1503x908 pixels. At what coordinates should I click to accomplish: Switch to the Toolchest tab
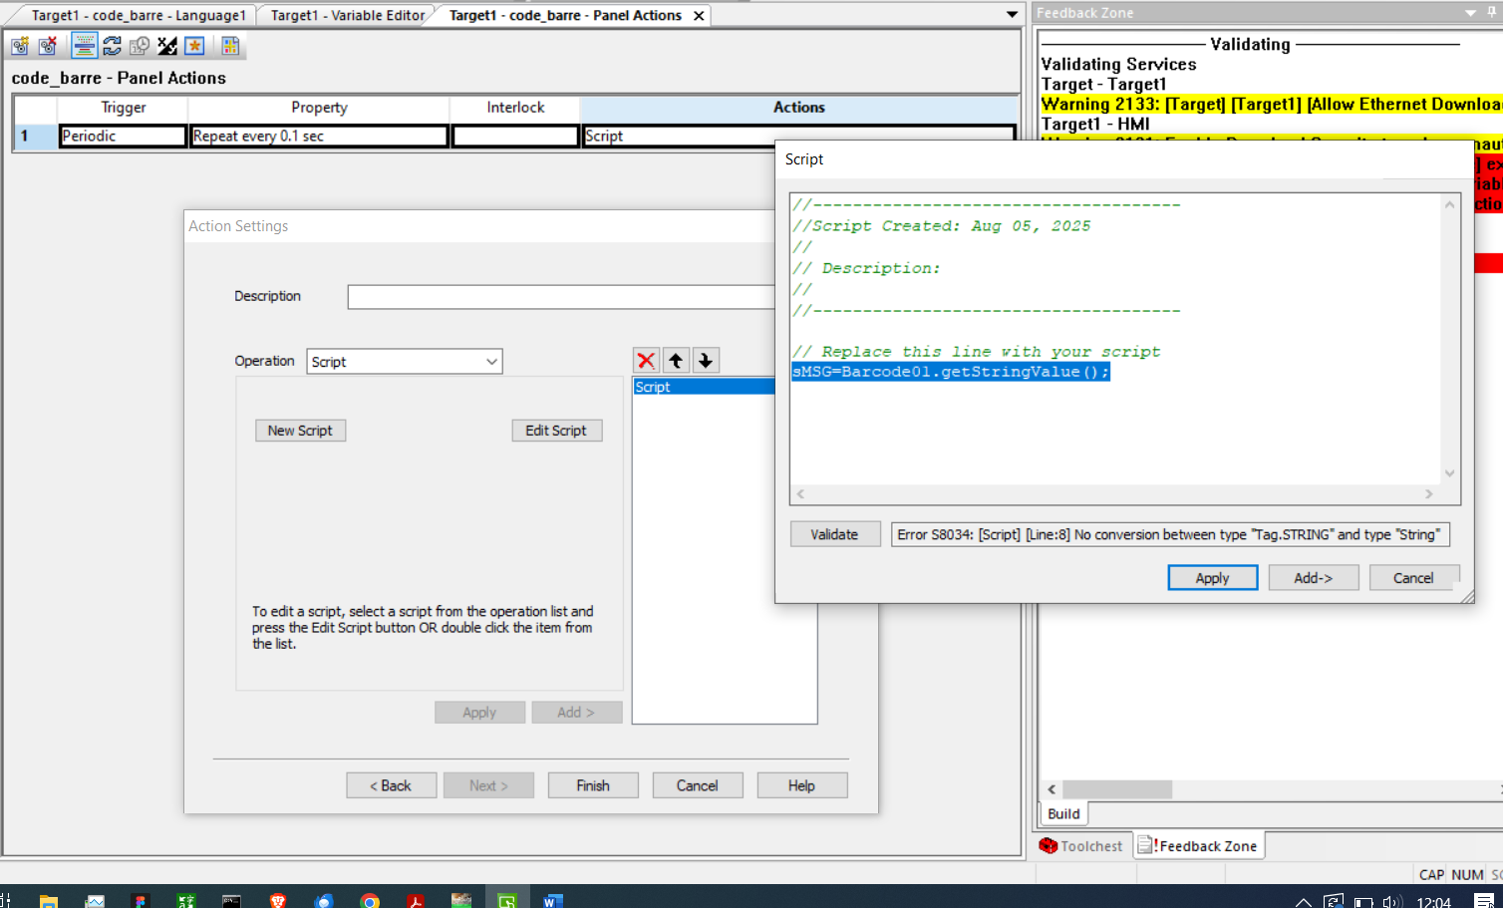pyautogui.click(x=1082, y=846)
